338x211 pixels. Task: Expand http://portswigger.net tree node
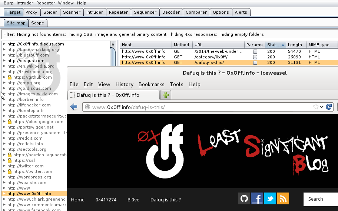(x=4, y=127)
